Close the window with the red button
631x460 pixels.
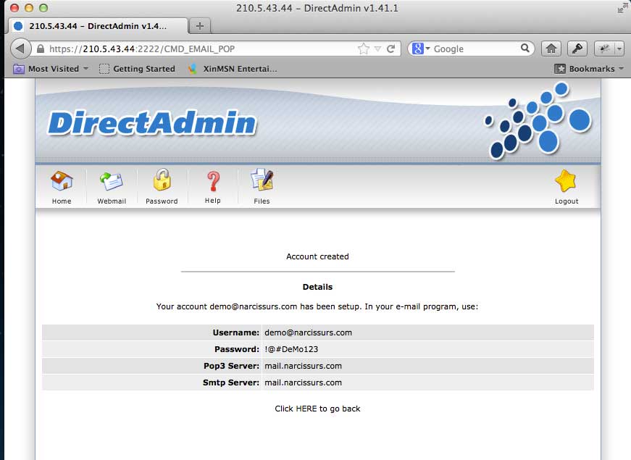[14, 8]
